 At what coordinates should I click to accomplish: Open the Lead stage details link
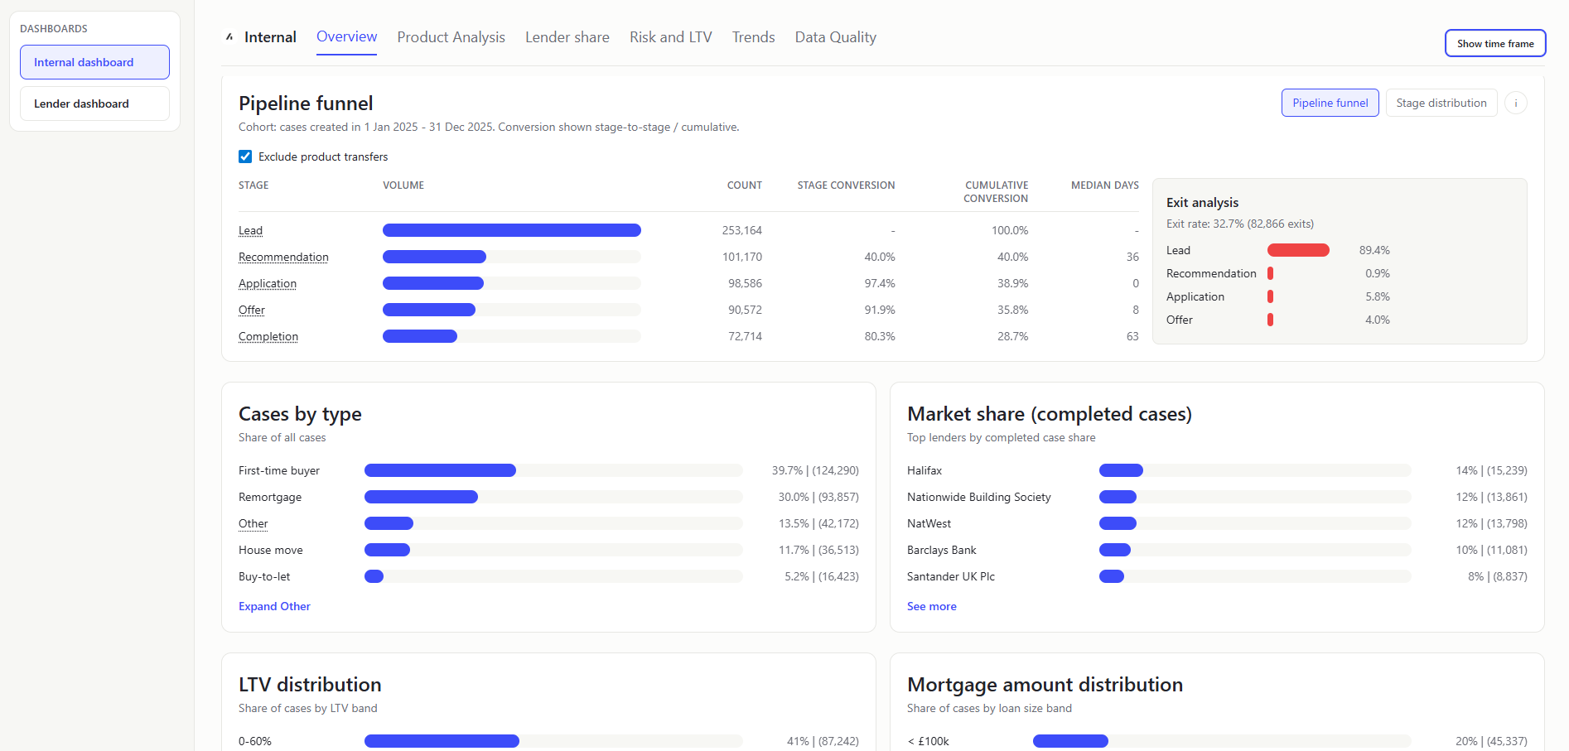pos(250,230)
